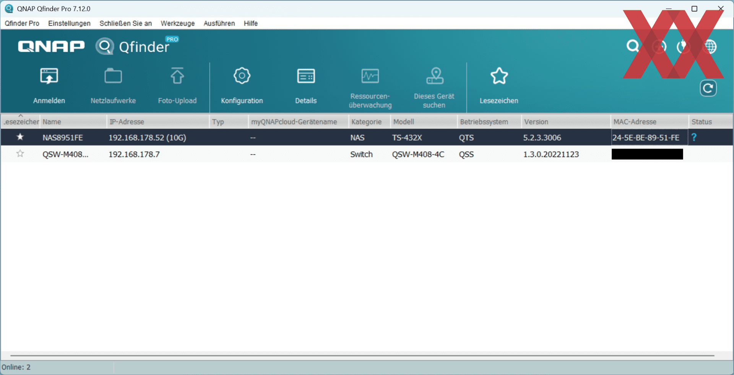Sort list by Typ column

point(229,121)
